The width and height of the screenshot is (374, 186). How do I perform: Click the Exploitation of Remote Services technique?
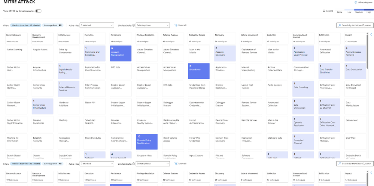(x=251, y=53)
